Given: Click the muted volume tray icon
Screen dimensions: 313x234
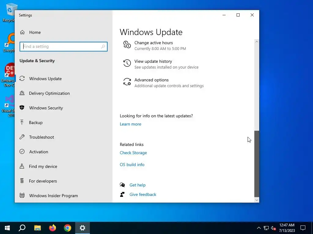Looking at the screenshot, I should pyautogui.click(x=273, y=228).
